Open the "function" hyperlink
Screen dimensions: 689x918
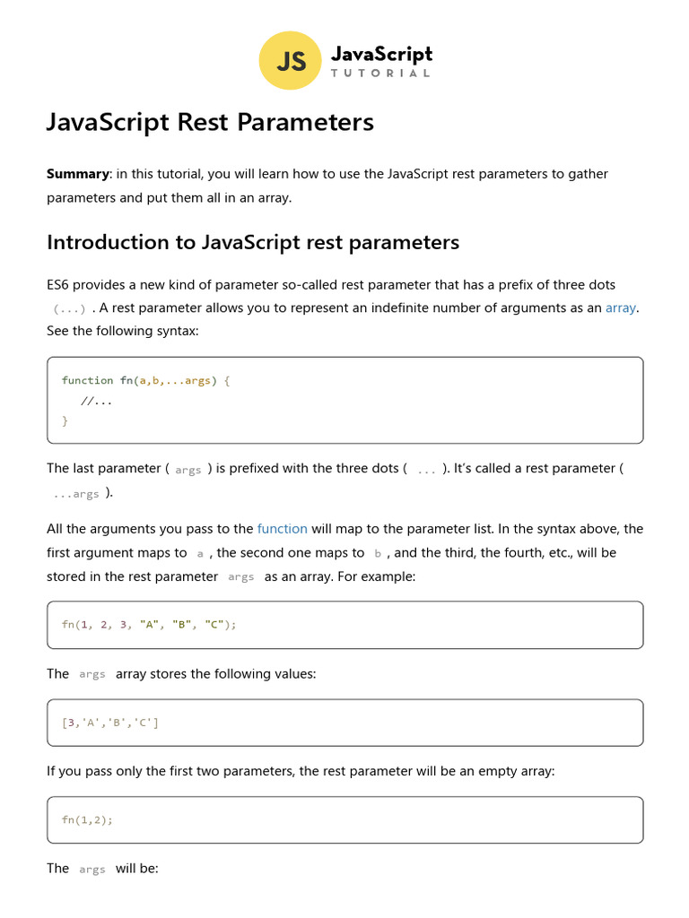pyautogui.click(x=283, y=529)
